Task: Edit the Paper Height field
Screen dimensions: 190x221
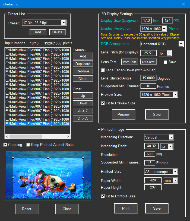Action: click(153, 187)
